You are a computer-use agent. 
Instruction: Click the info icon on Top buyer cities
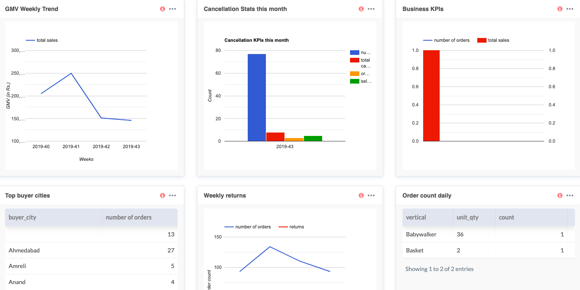(x=162, y=195)
